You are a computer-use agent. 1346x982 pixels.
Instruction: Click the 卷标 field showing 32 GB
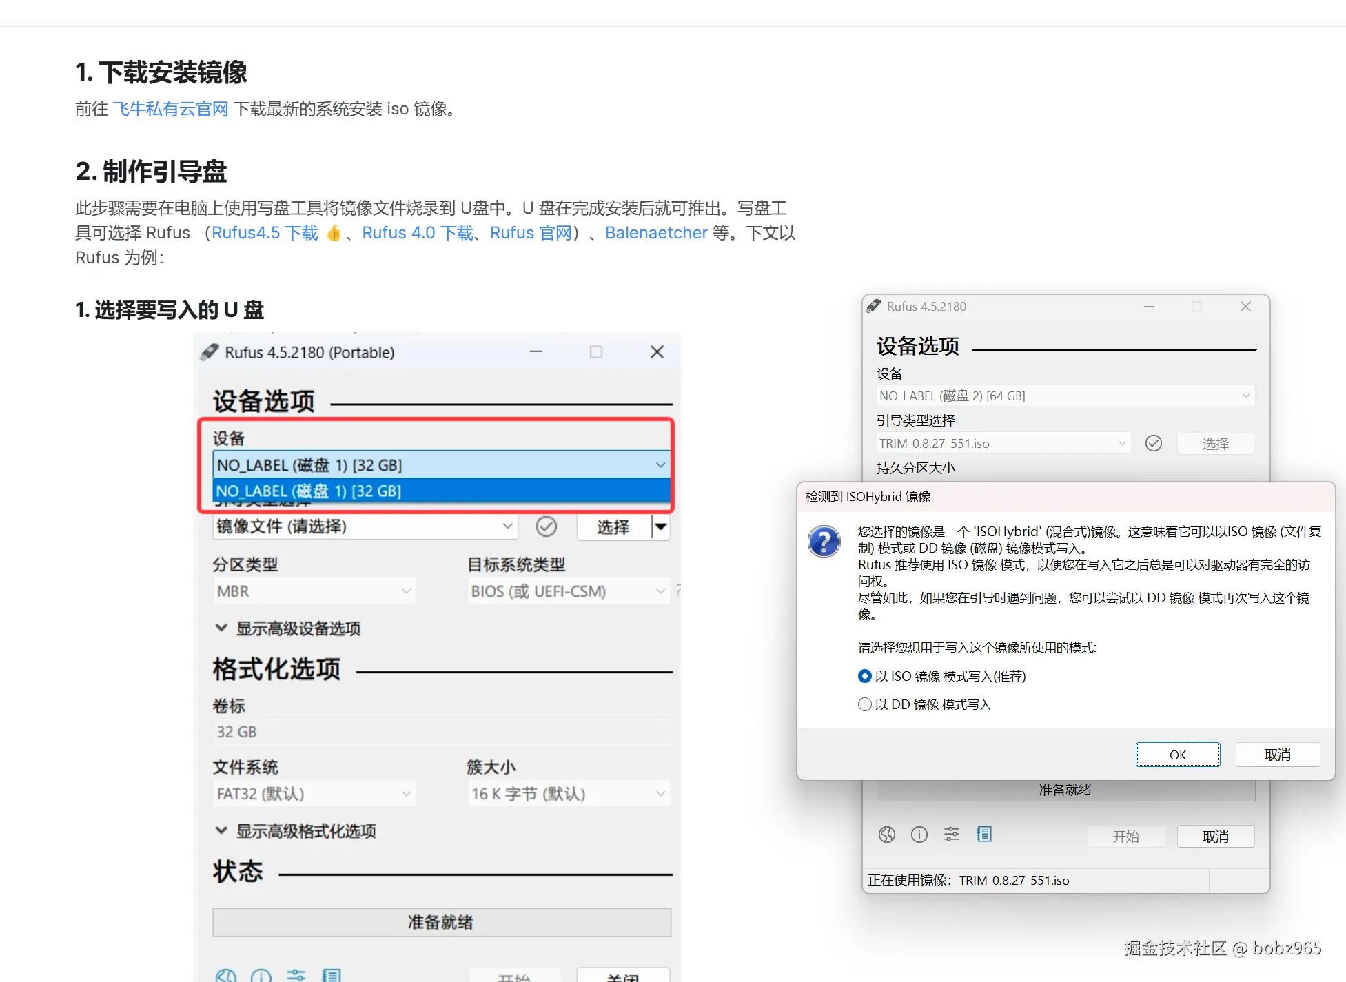click(x=441, y=732)
